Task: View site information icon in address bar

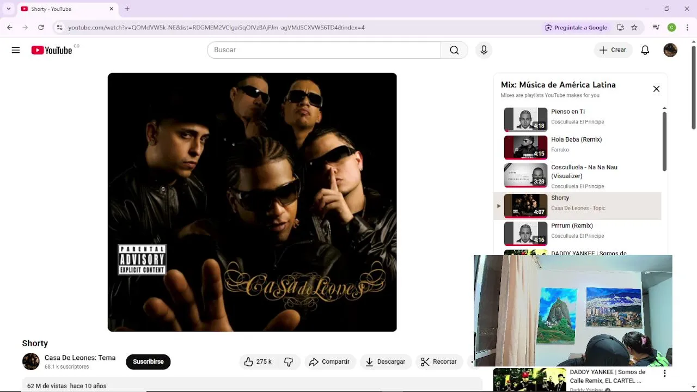Action: (x=59, y=27)
